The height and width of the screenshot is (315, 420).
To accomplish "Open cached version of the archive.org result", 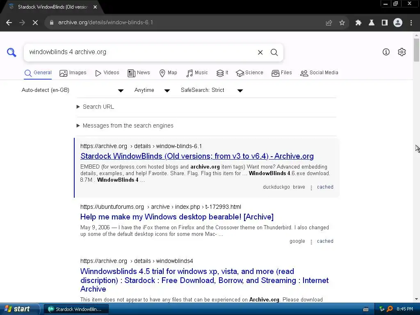I will tap(325, 187).
